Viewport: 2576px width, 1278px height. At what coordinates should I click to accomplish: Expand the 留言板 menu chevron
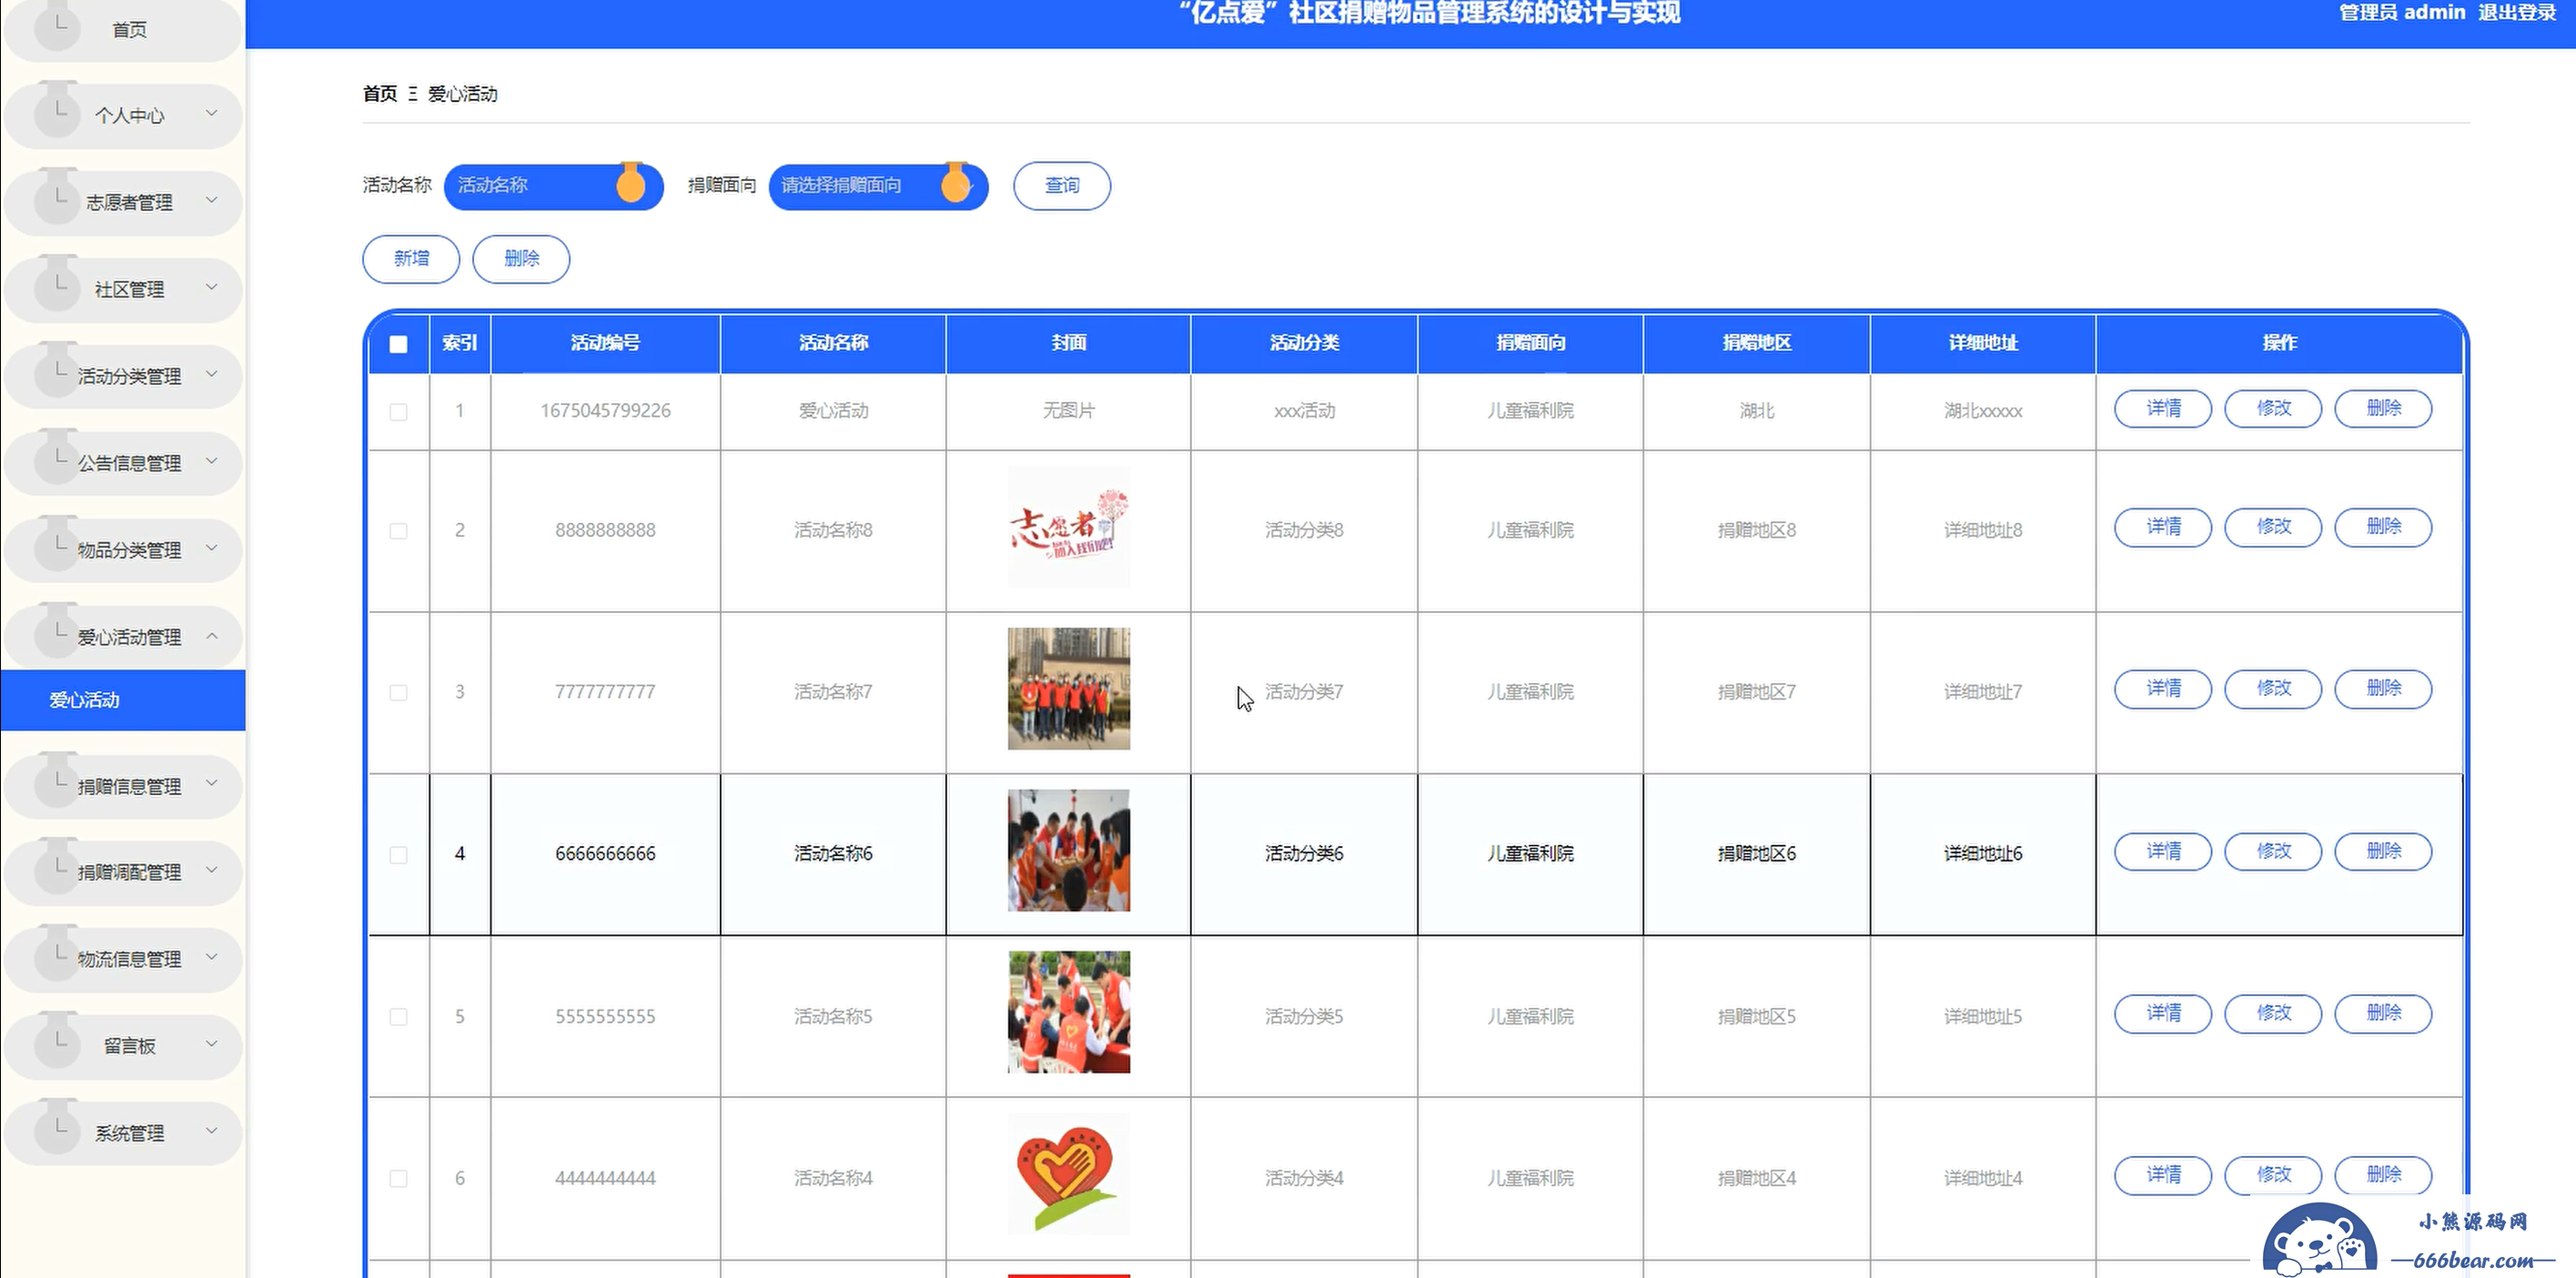point(212,1044)
